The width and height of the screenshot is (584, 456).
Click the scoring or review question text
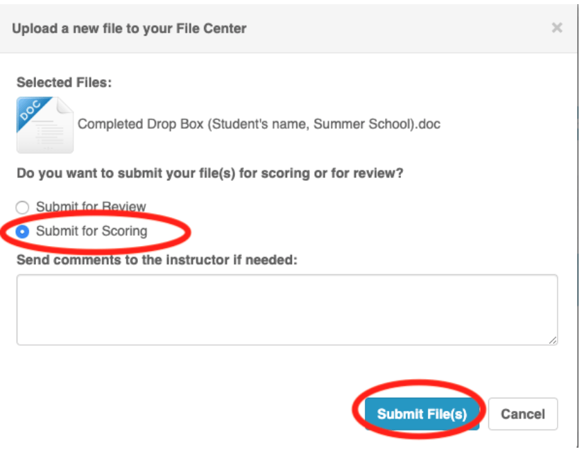point(209,173)
